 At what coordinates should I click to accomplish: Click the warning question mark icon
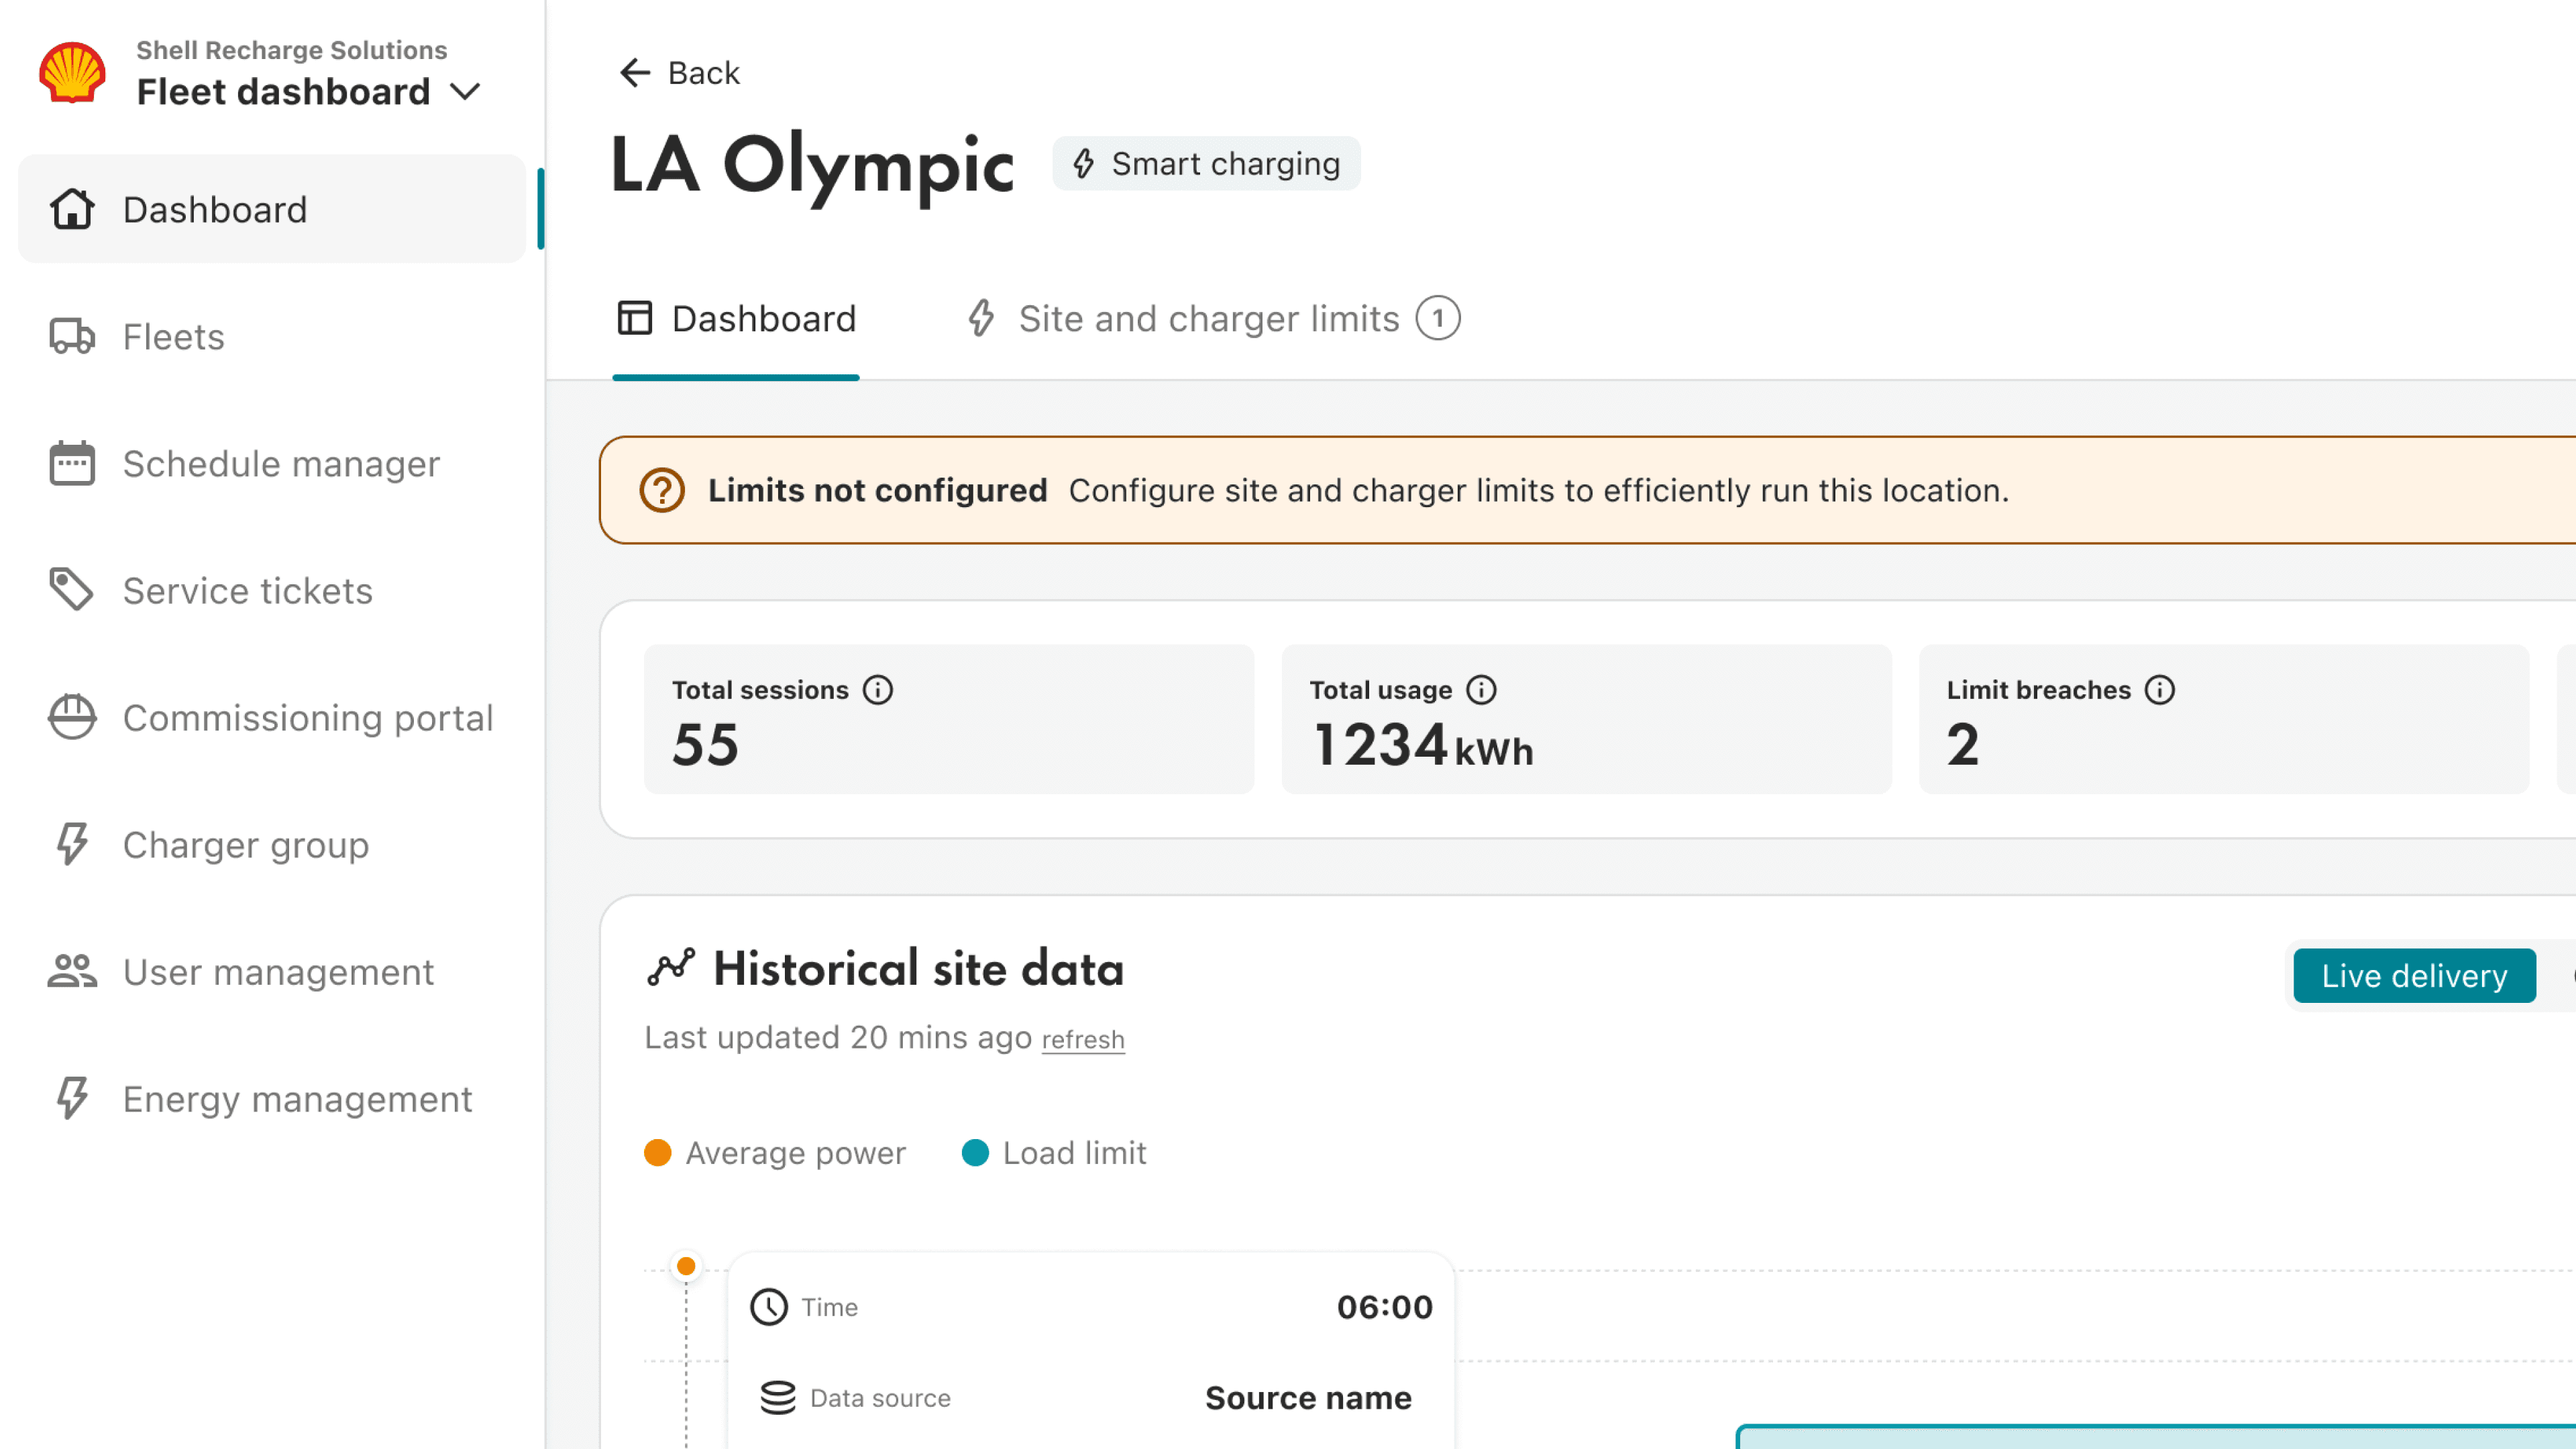click(x=662, y=490)
